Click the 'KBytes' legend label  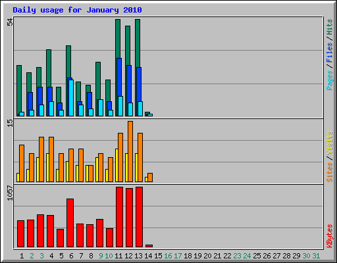tap(329, 236)
